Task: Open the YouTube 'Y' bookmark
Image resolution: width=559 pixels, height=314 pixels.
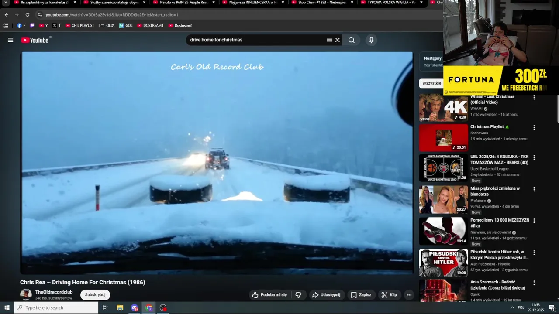Action: tap(43, 26)
